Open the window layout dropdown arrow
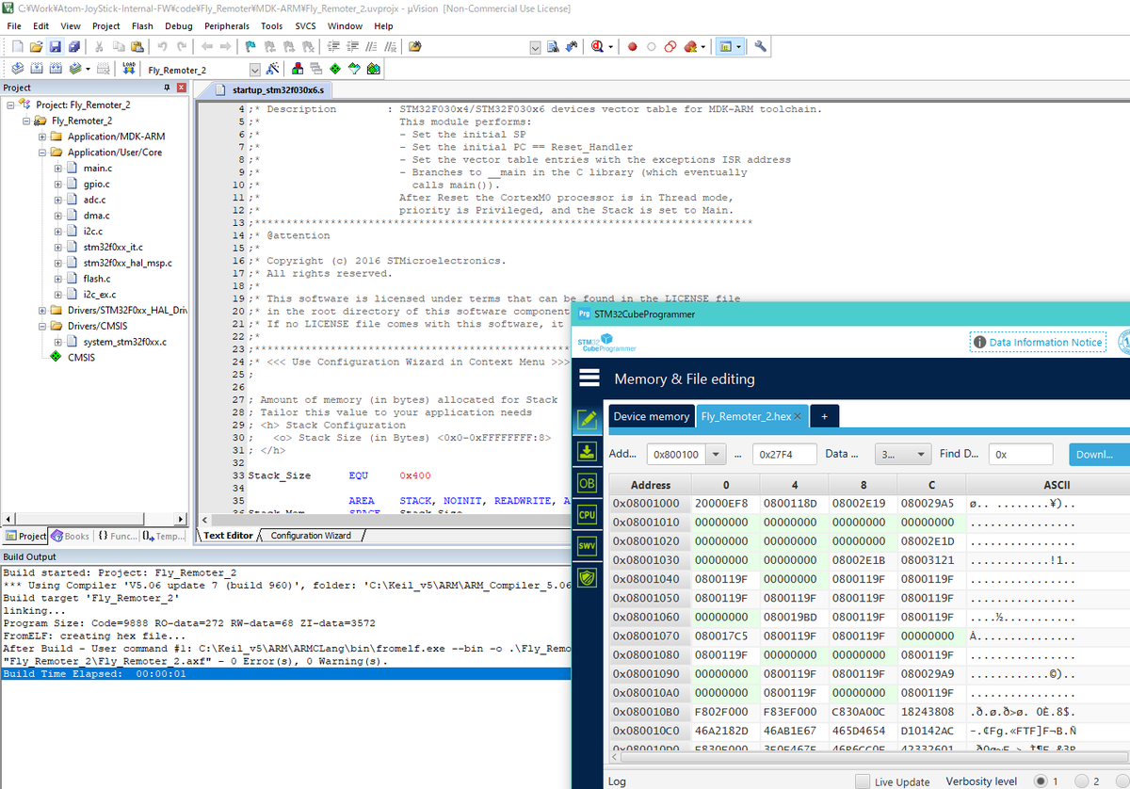Screen dimensions: 1130x789 738,46
